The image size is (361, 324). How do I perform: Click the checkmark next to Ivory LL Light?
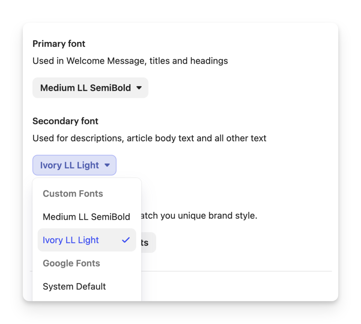(x=126, y=240)
